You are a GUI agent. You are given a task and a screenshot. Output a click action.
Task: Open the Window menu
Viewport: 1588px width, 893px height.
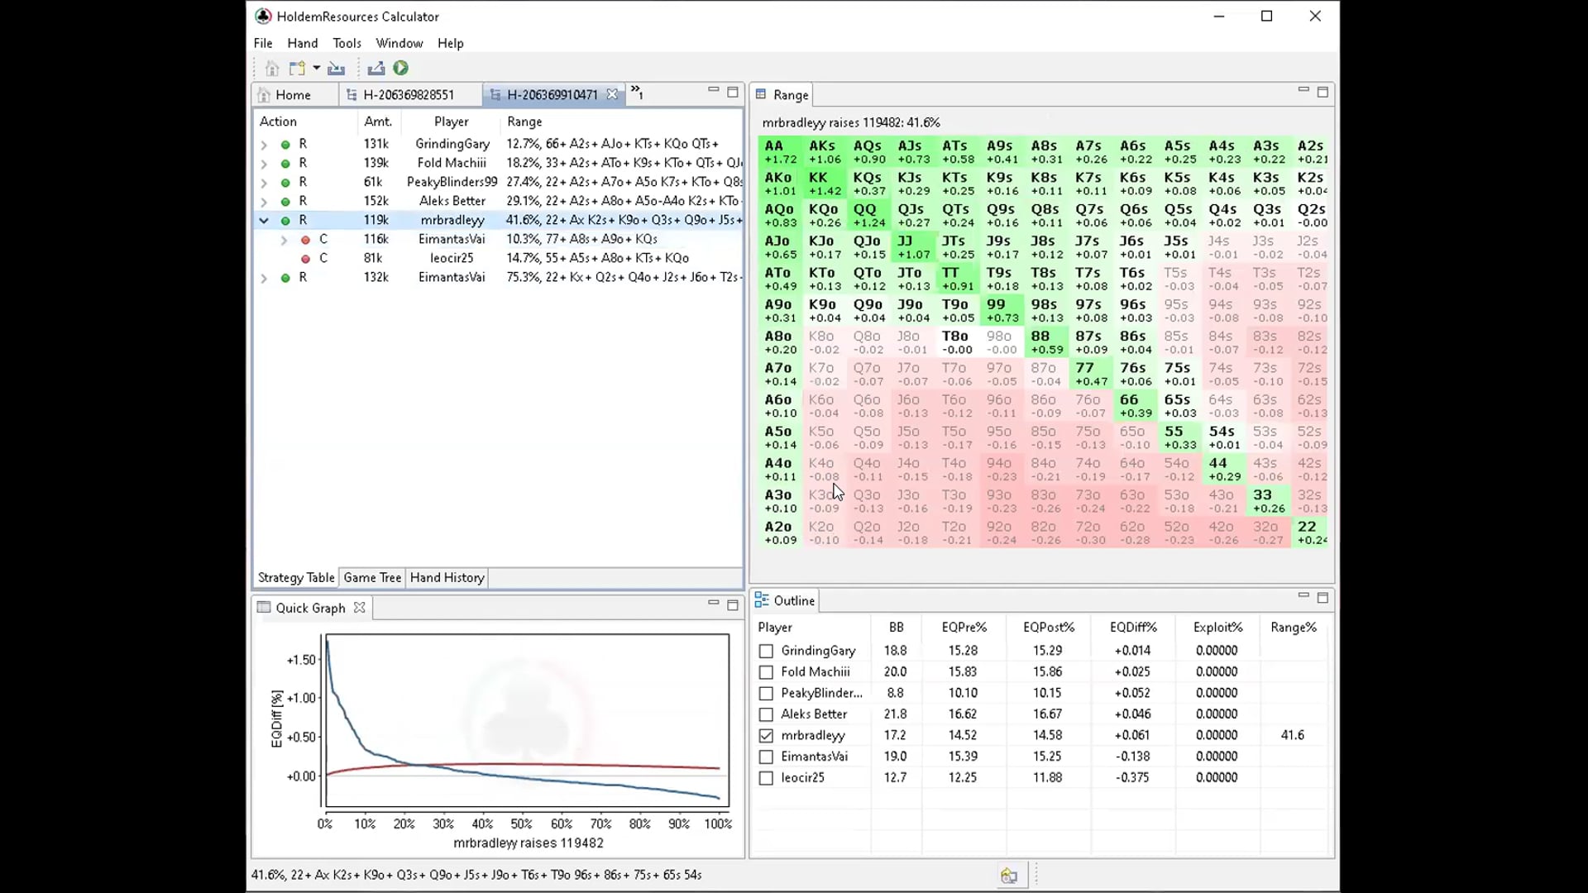pyautogui.click(x=399, y=43)
